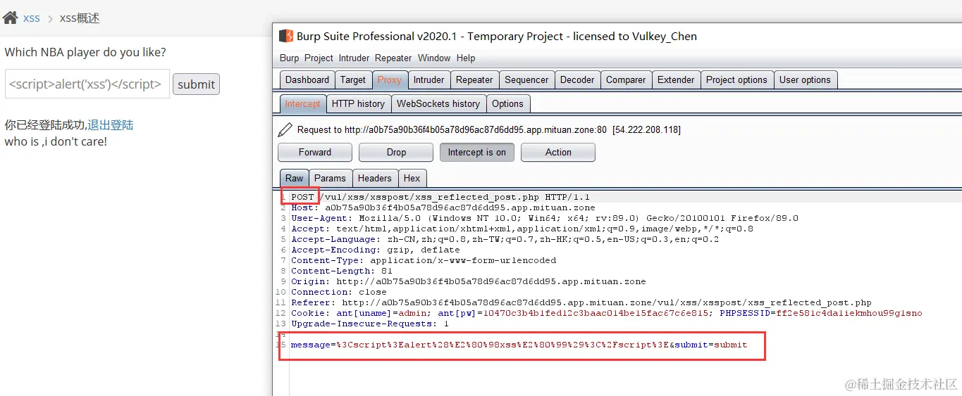Toggle the Intercept is on button

point(477,152)
